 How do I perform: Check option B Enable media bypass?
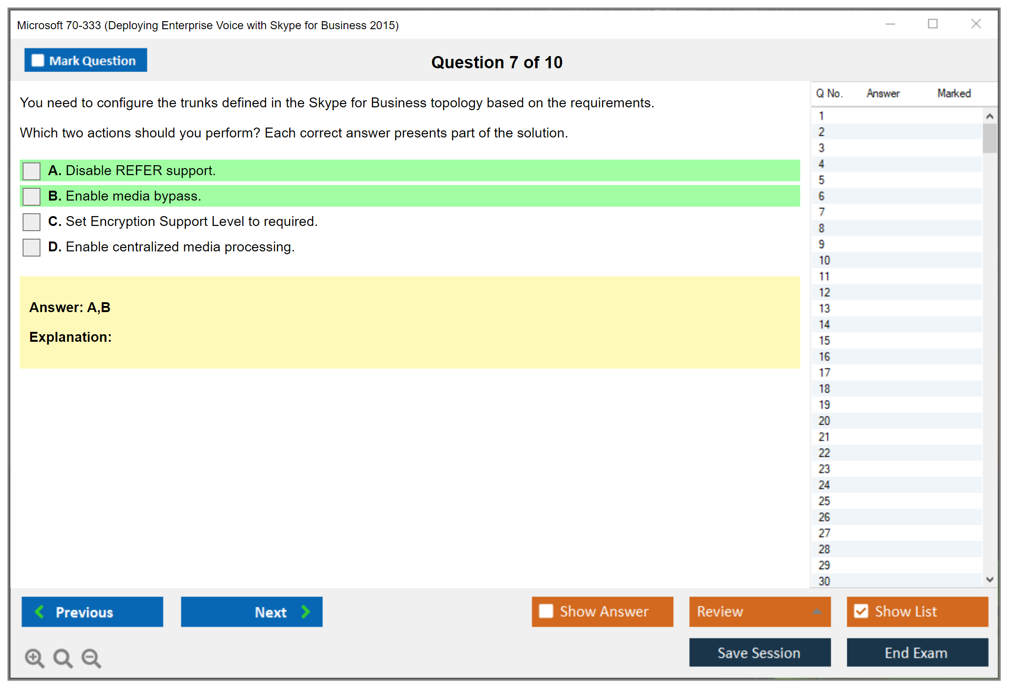click(32, 196)
